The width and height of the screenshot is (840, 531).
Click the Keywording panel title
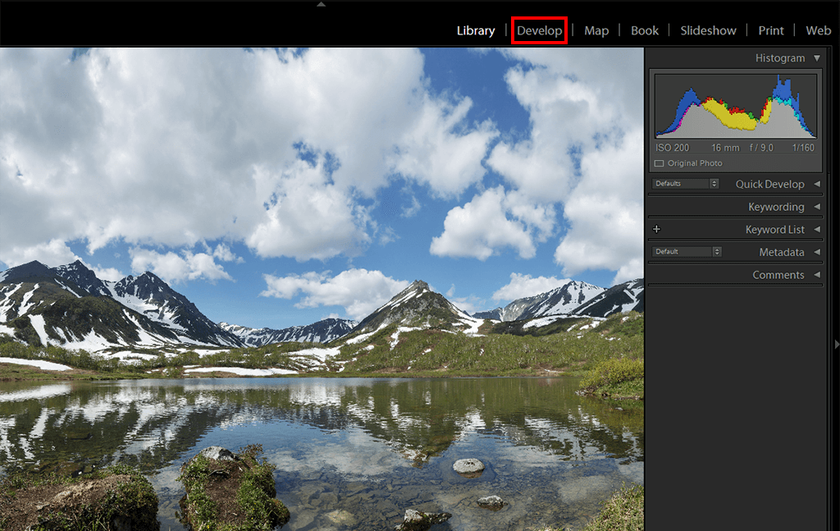(776, 207)
